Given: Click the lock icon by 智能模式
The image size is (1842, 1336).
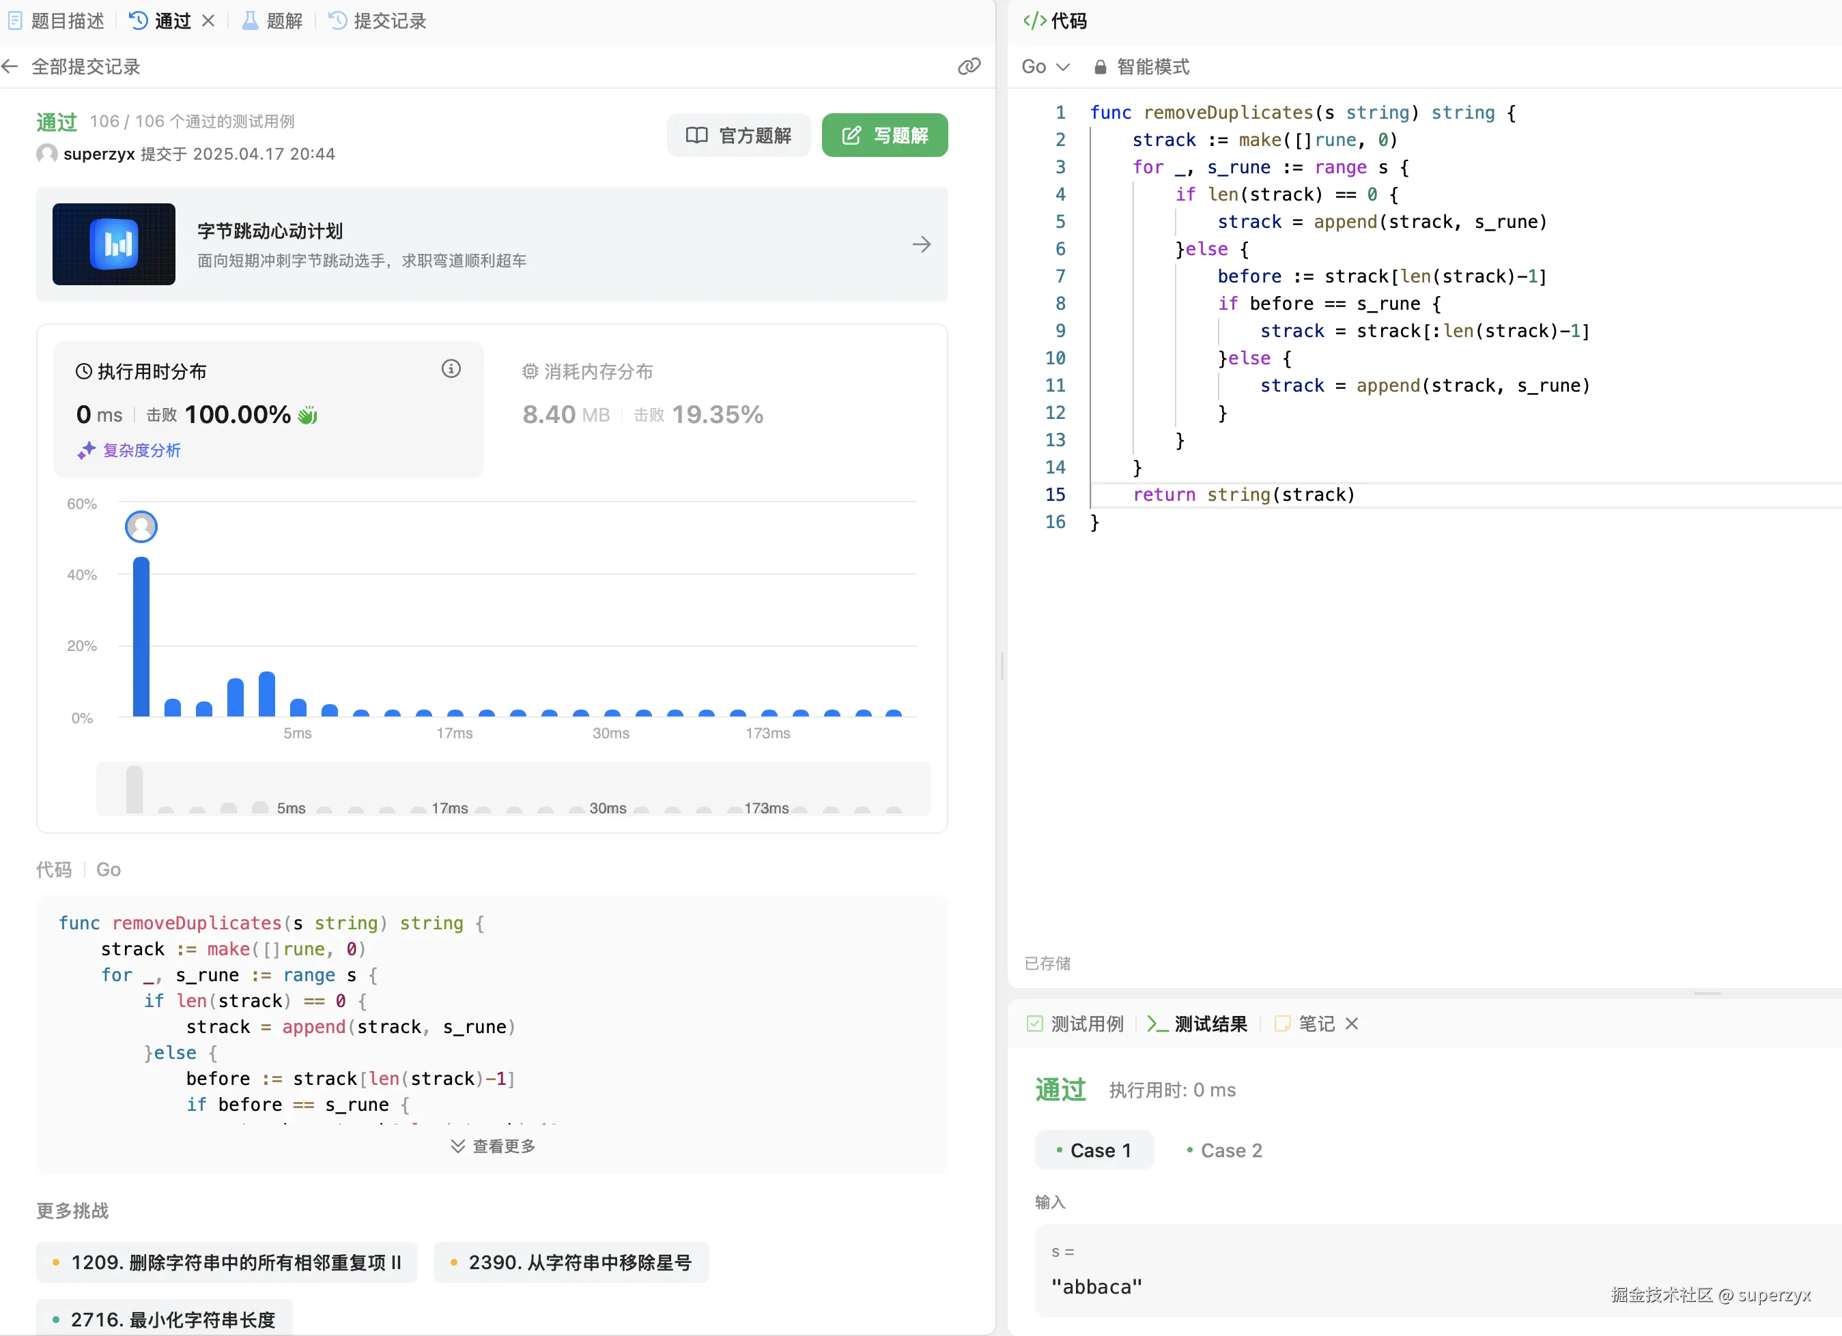Looking at the screenshot, I should [x=1100, y=68].
